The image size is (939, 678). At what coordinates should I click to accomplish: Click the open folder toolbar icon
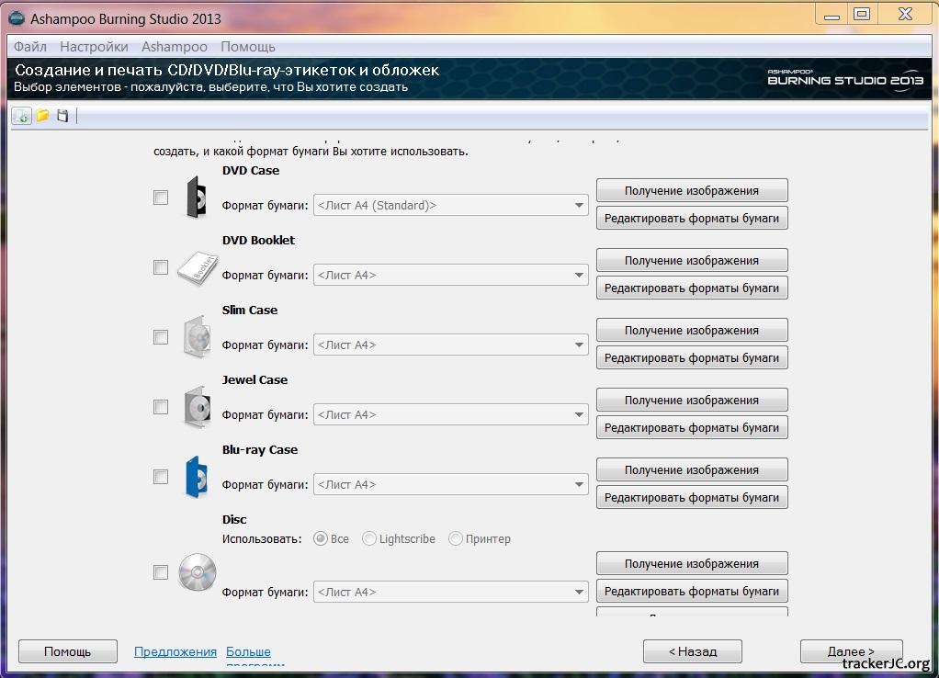click(x=42, y=116)
